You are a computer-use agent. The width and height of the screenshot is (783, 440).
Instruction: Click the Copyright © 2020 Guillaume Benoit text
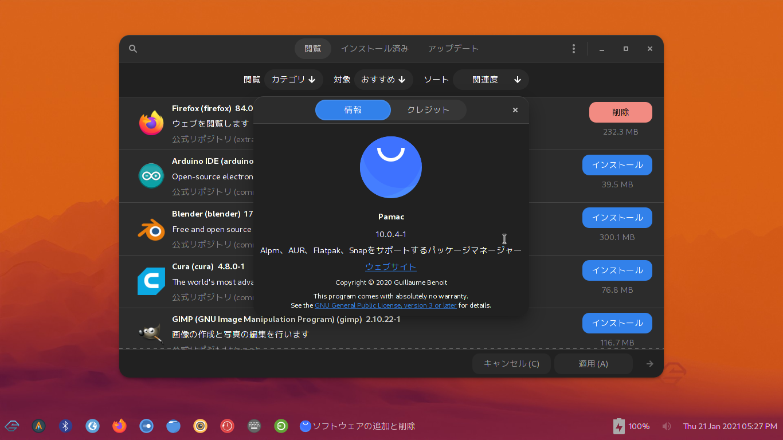(x=391, y=282)
